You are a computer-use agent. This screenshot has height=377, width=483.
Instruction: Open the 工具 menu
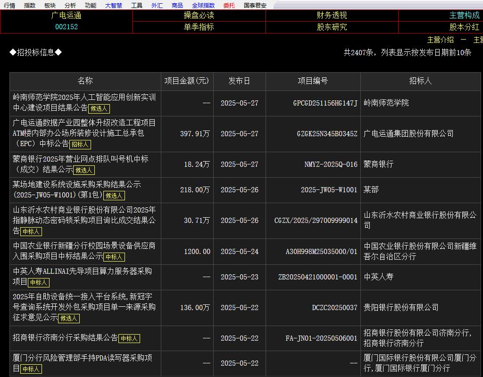coord(137,5)
